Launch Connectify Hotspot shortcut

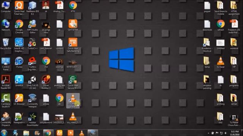(x=32, y=101)
